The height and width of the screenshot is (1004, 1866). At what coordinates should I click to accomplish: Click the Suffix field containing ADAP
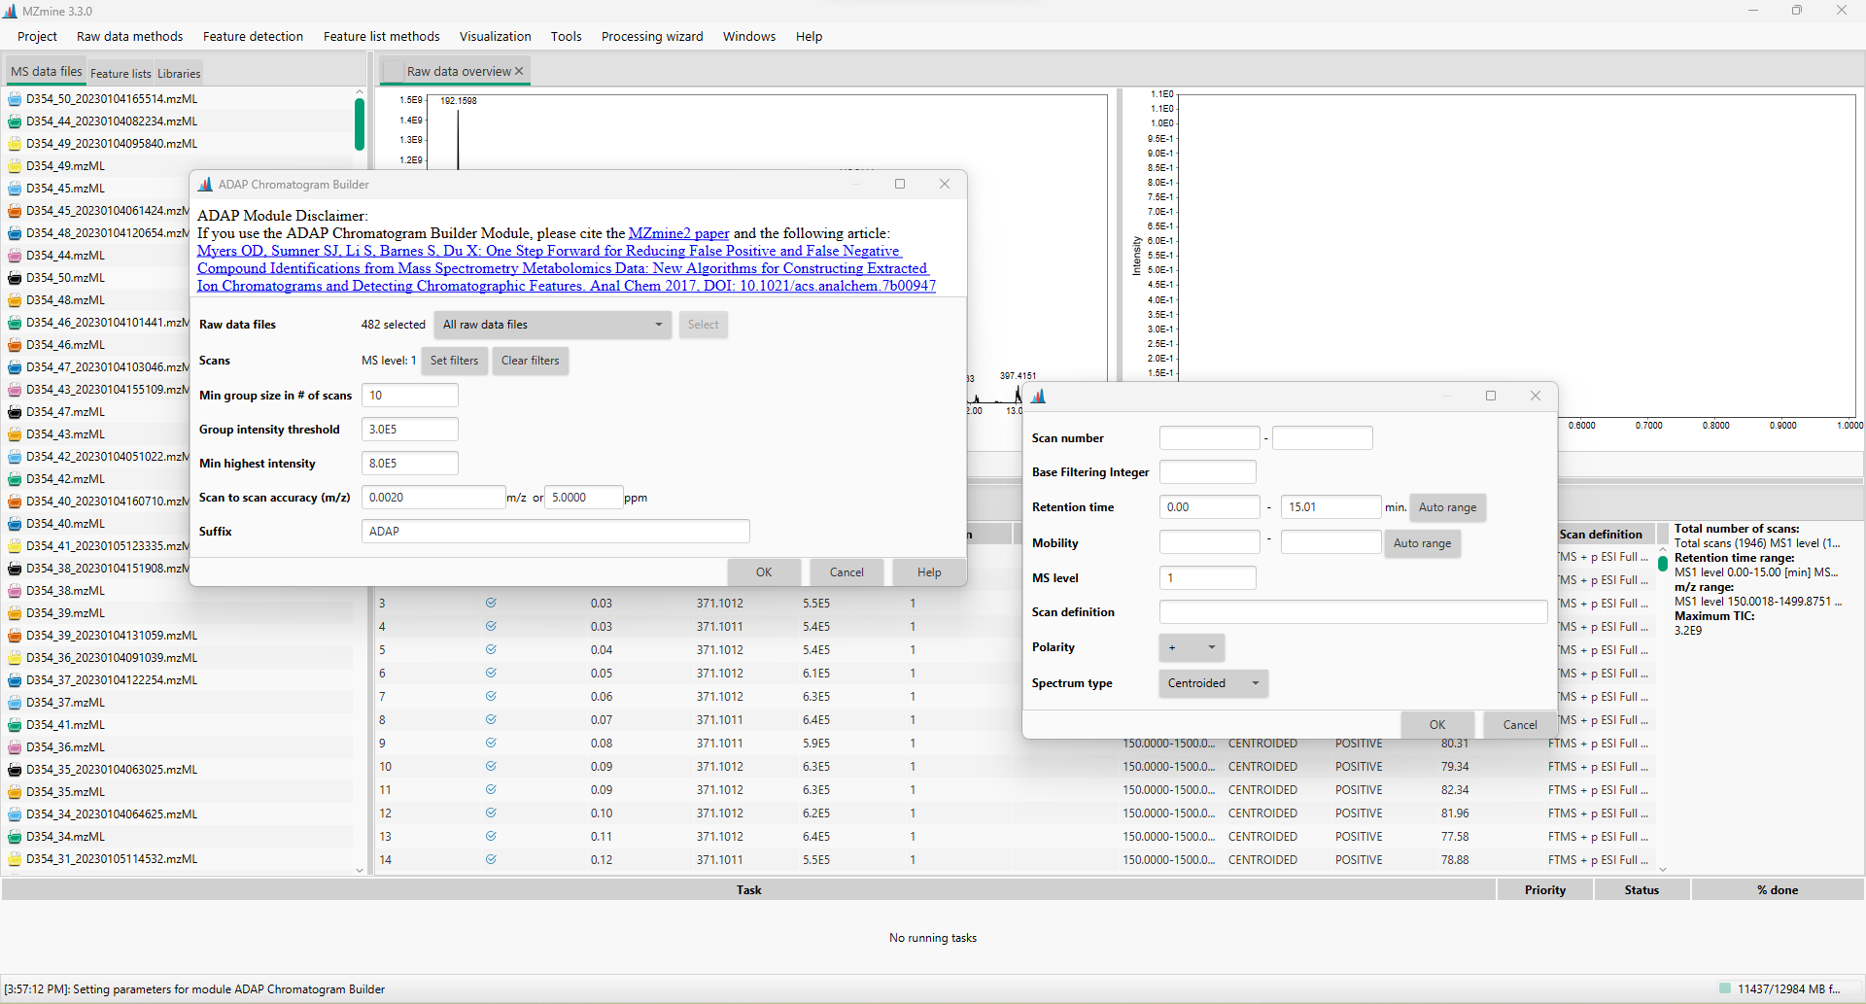coord(555,531)
